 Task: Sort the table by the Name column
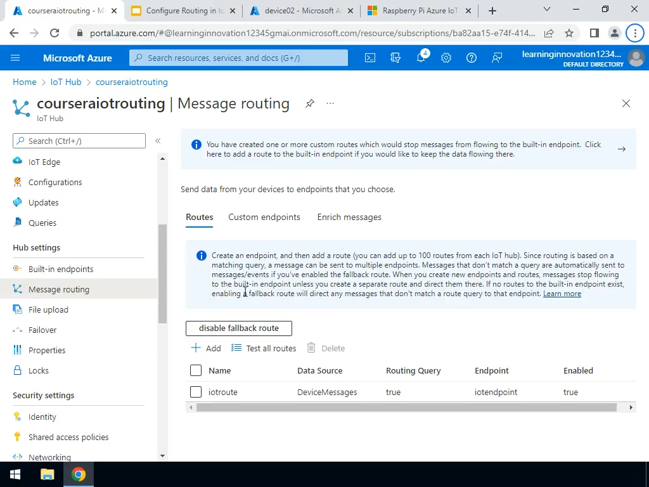[220, 370]
